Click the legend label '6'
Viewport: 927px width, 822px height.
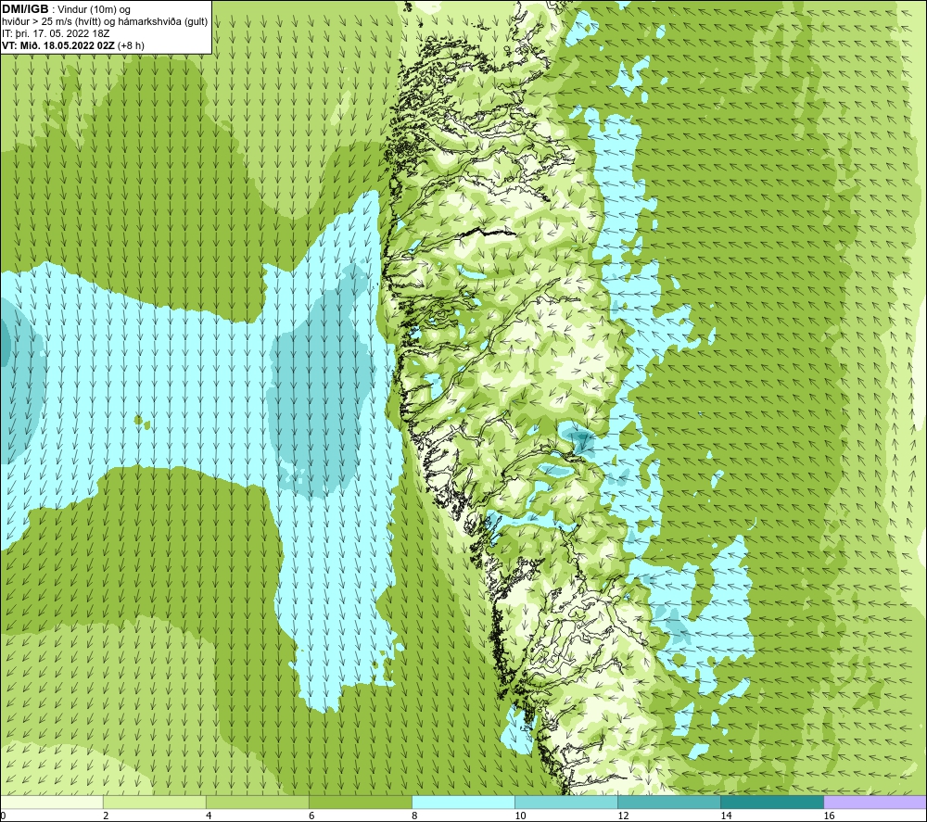coord(311,816)
